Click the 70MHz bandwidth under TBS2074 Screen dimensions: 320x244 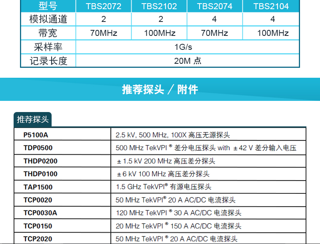point(214,33)
